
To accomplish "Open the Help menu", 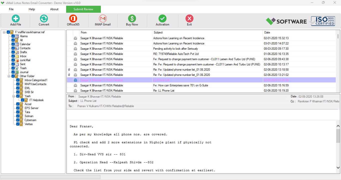I will coord(32,9).
